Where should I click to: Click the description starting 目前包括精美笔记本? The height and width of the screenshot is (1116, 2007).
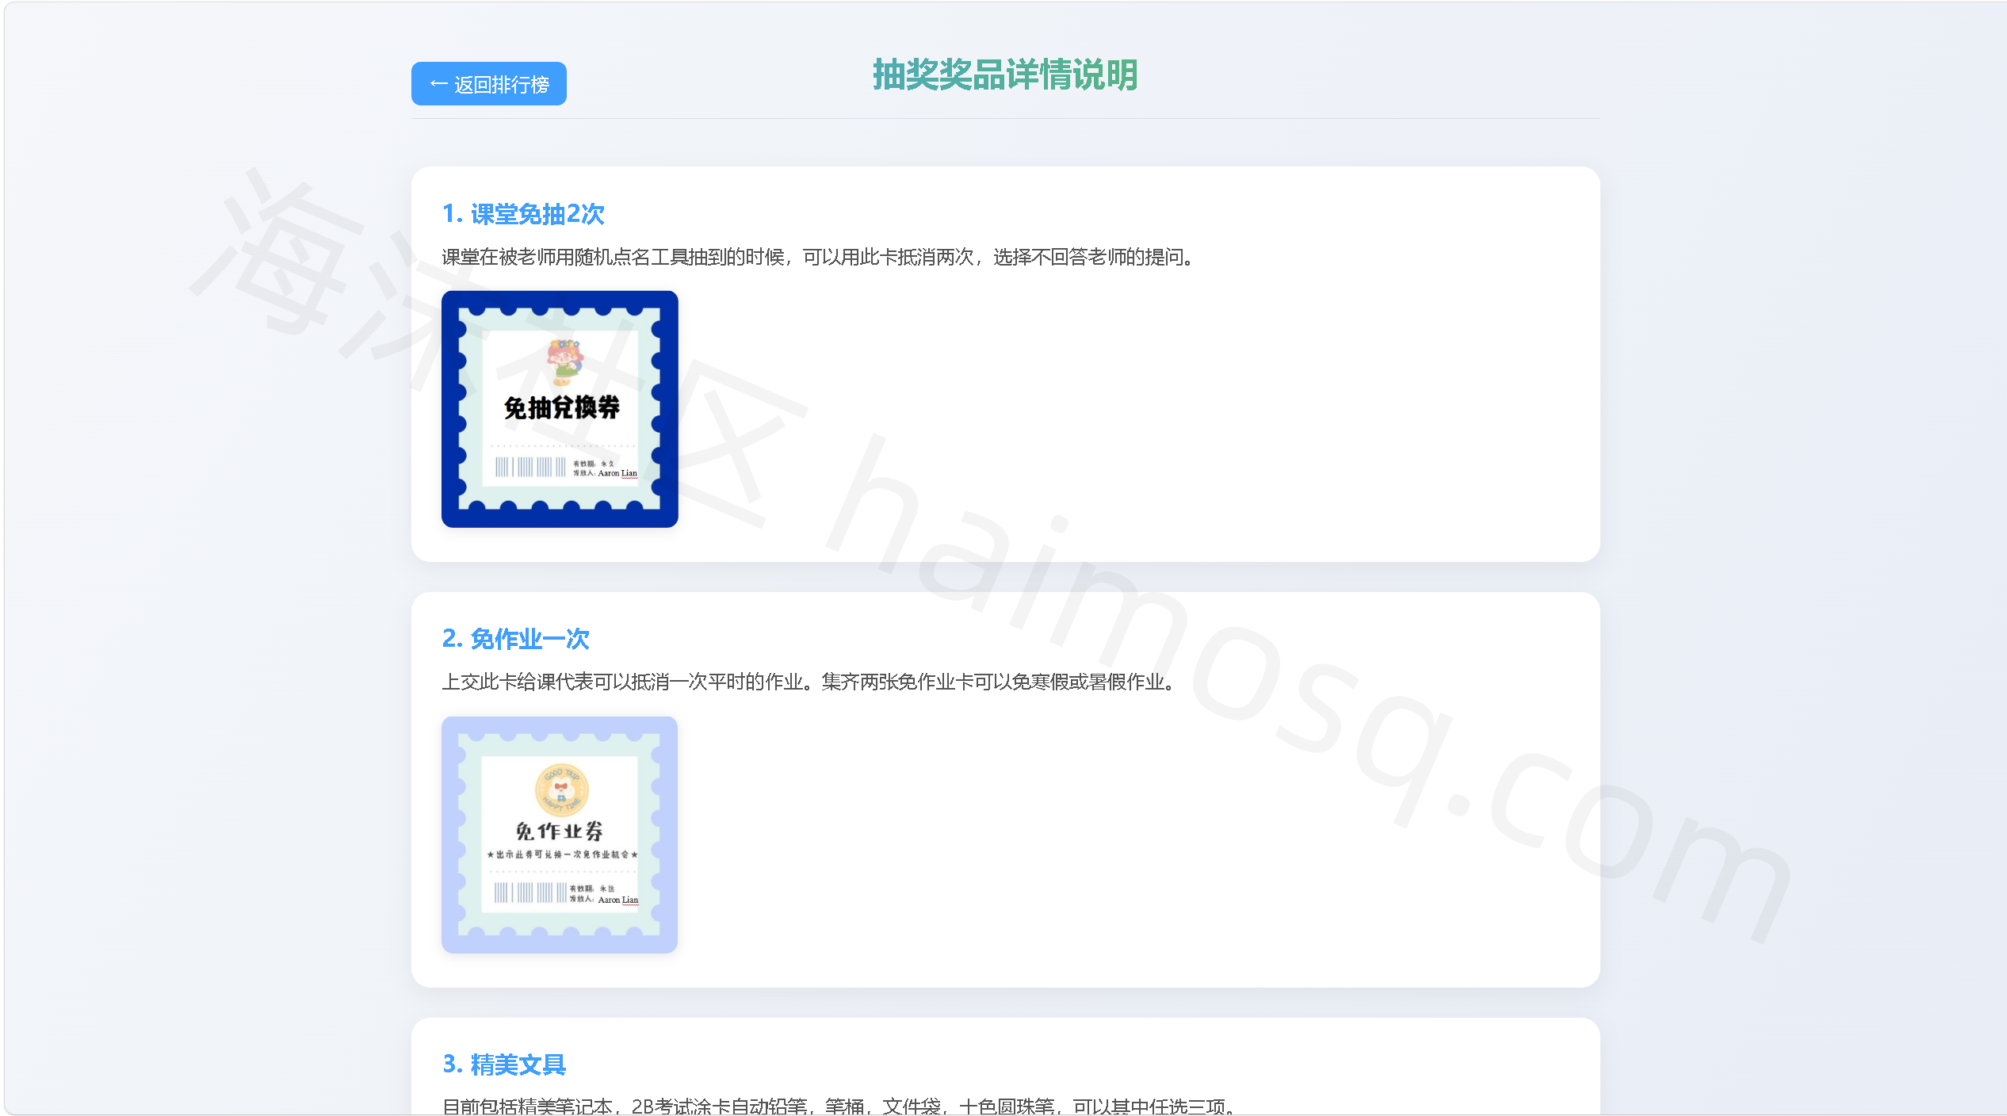coord(839,1106)
